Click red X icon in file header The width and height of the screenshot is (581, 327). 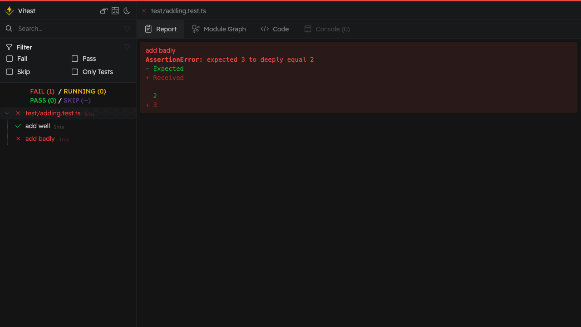[x=144, y=11]
